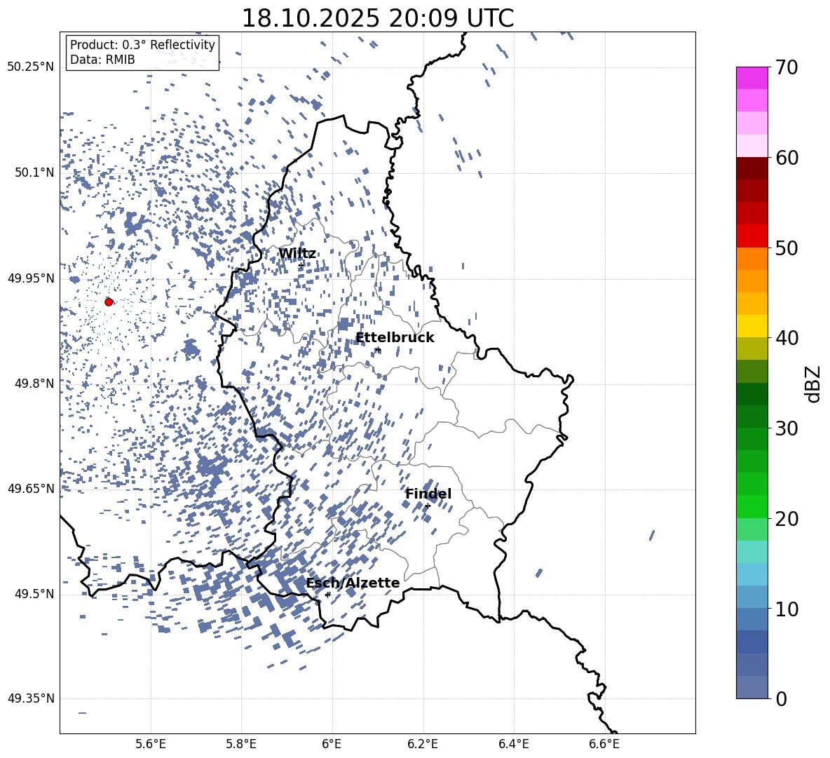Screen dimensions: 830x758
Task: Click the magenta 70 dBZ colorbar segment
Action: (x=751, y=78)
